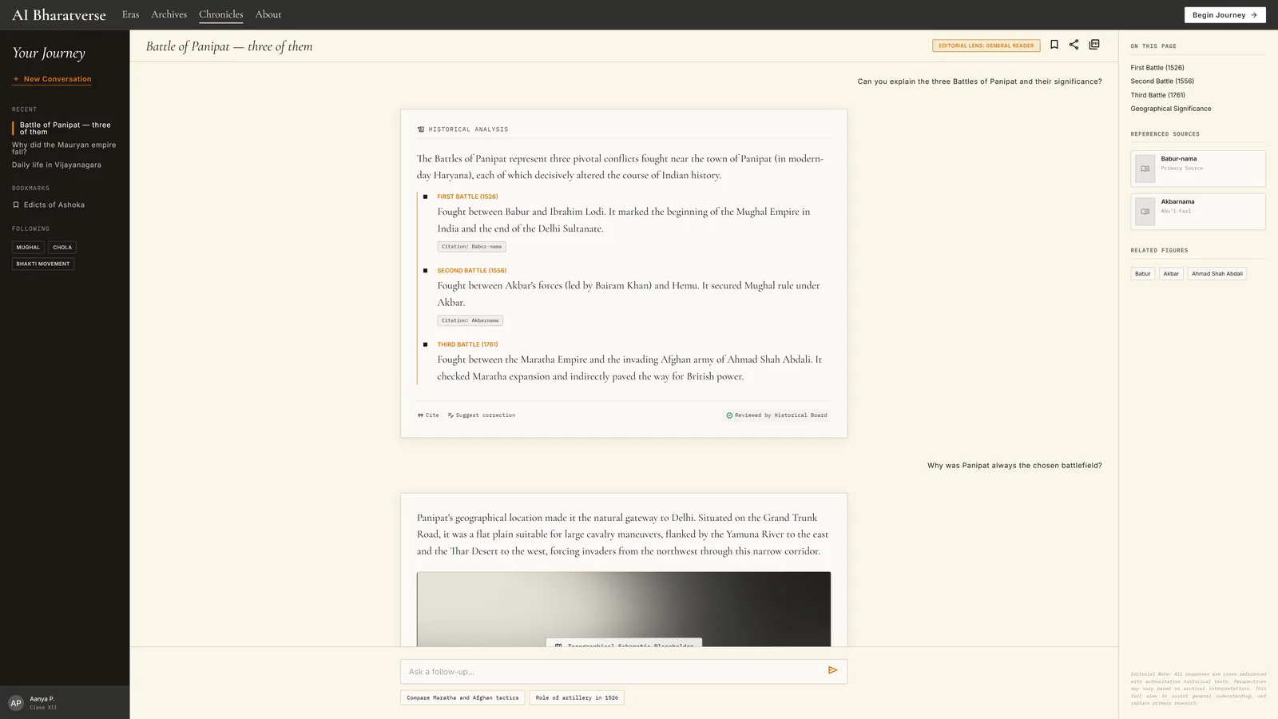Start a New Conversation

pos(52,79)
